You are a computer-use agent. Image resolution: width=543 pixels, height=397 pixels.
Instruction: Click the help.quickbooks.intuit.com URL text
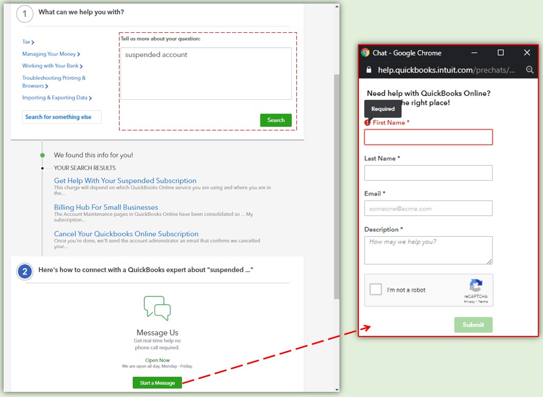(446, 70)
